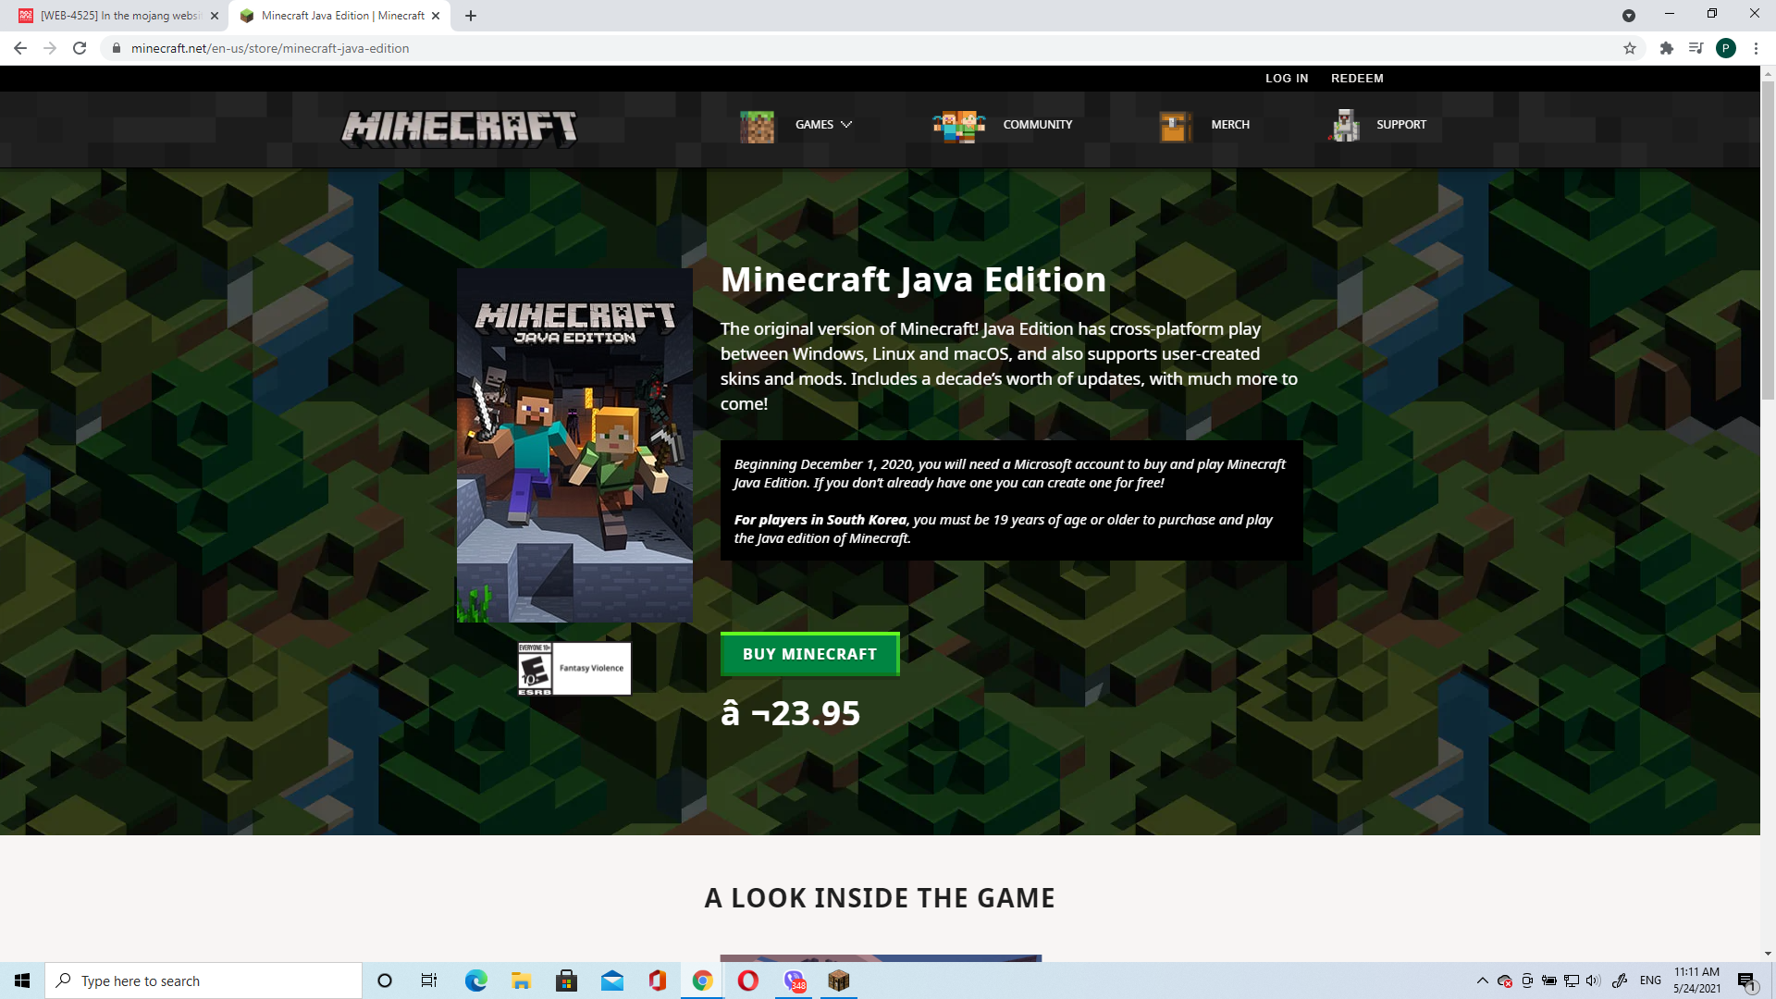This screenshot has height=999, width=1776.
Task: Show hidden system tray icons
Action: pyautogui.click(x=1482, y=980)
